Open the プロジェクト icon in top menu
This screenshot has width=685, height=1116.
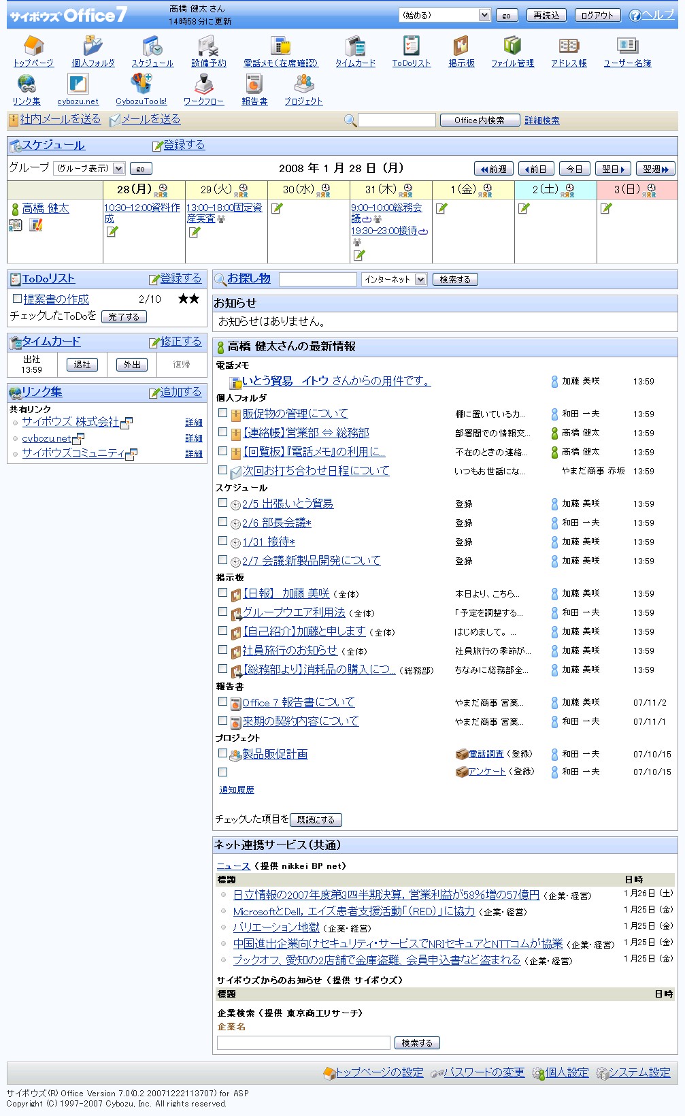303,84
